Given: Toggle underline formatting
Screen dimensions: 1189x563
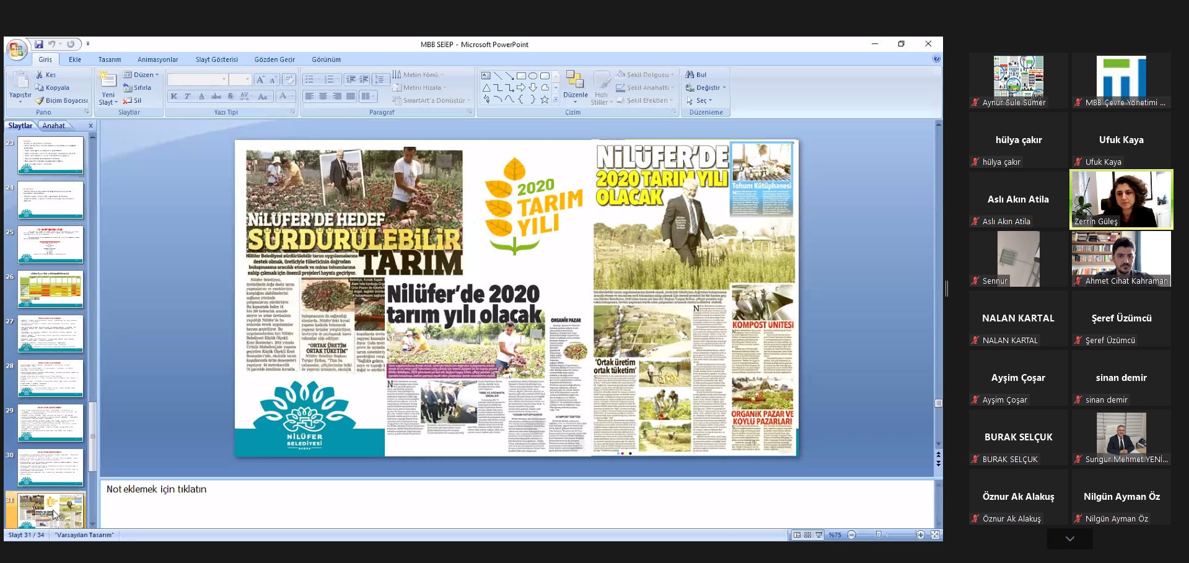Looking at the screenshot, I should [x=201, y=96].
